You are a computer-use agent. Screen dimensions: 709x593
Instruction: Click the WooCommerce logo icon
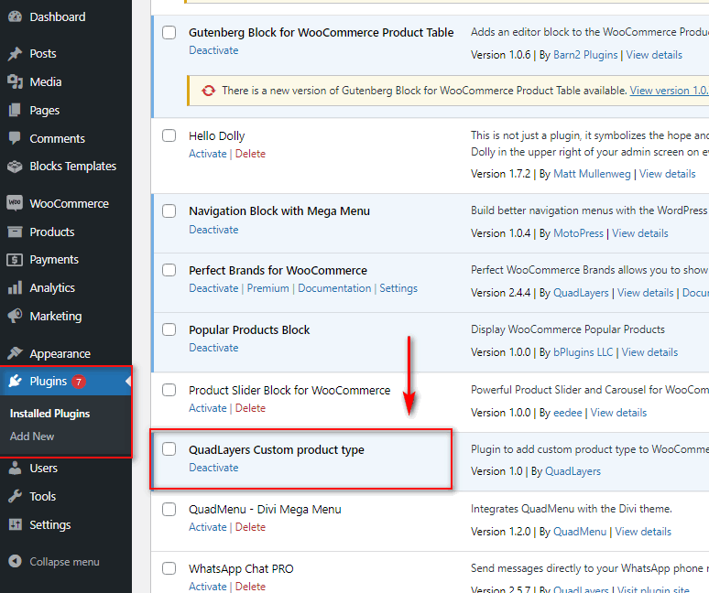point(15,203)
